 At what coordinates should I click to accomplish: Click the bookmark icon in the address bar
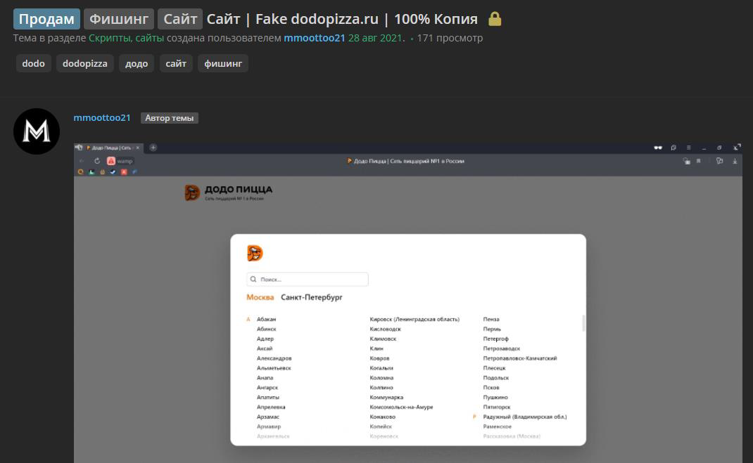pyautogui.click(x=699, y=161)
